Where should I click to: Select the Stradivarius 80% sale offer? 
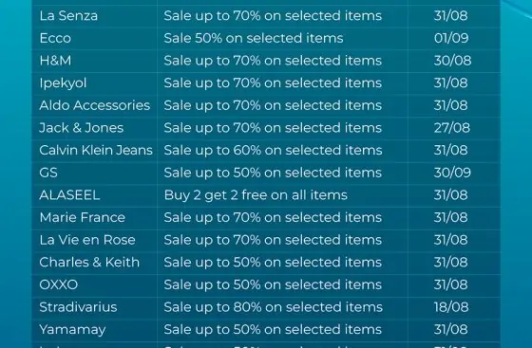(x=274, y=307)
